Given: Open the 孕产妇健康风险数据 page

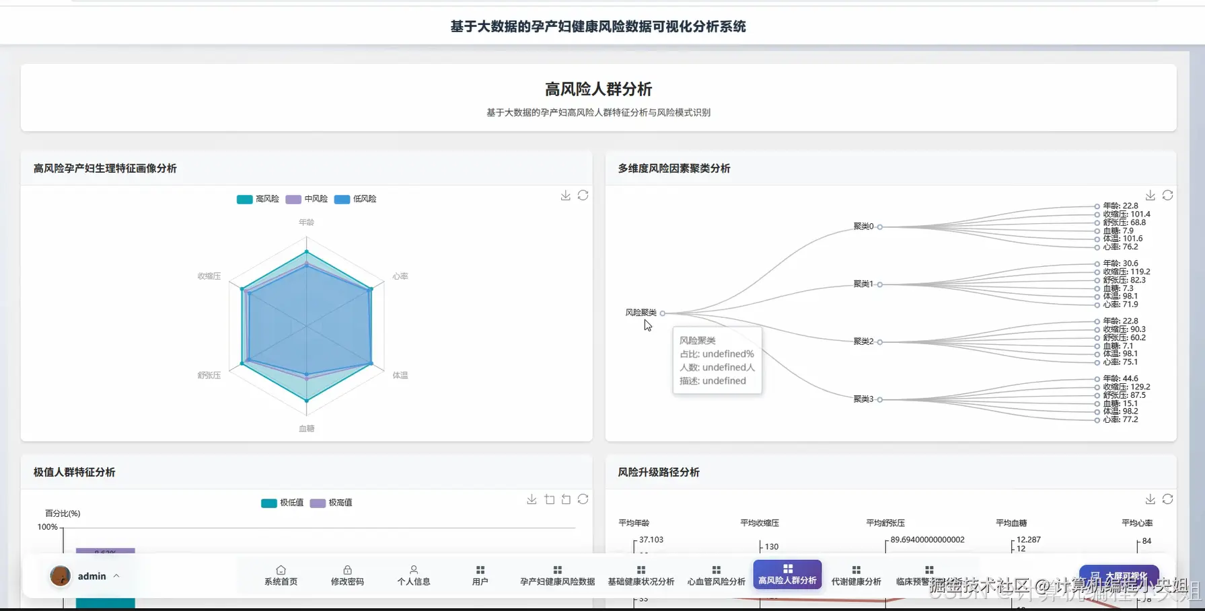Looking at the screenshot, I should click(557, 575).
